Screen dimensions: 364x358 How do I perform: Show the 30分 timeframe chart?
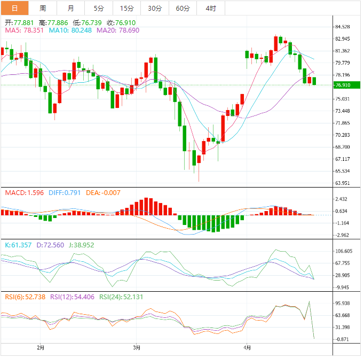pos(155,8)
